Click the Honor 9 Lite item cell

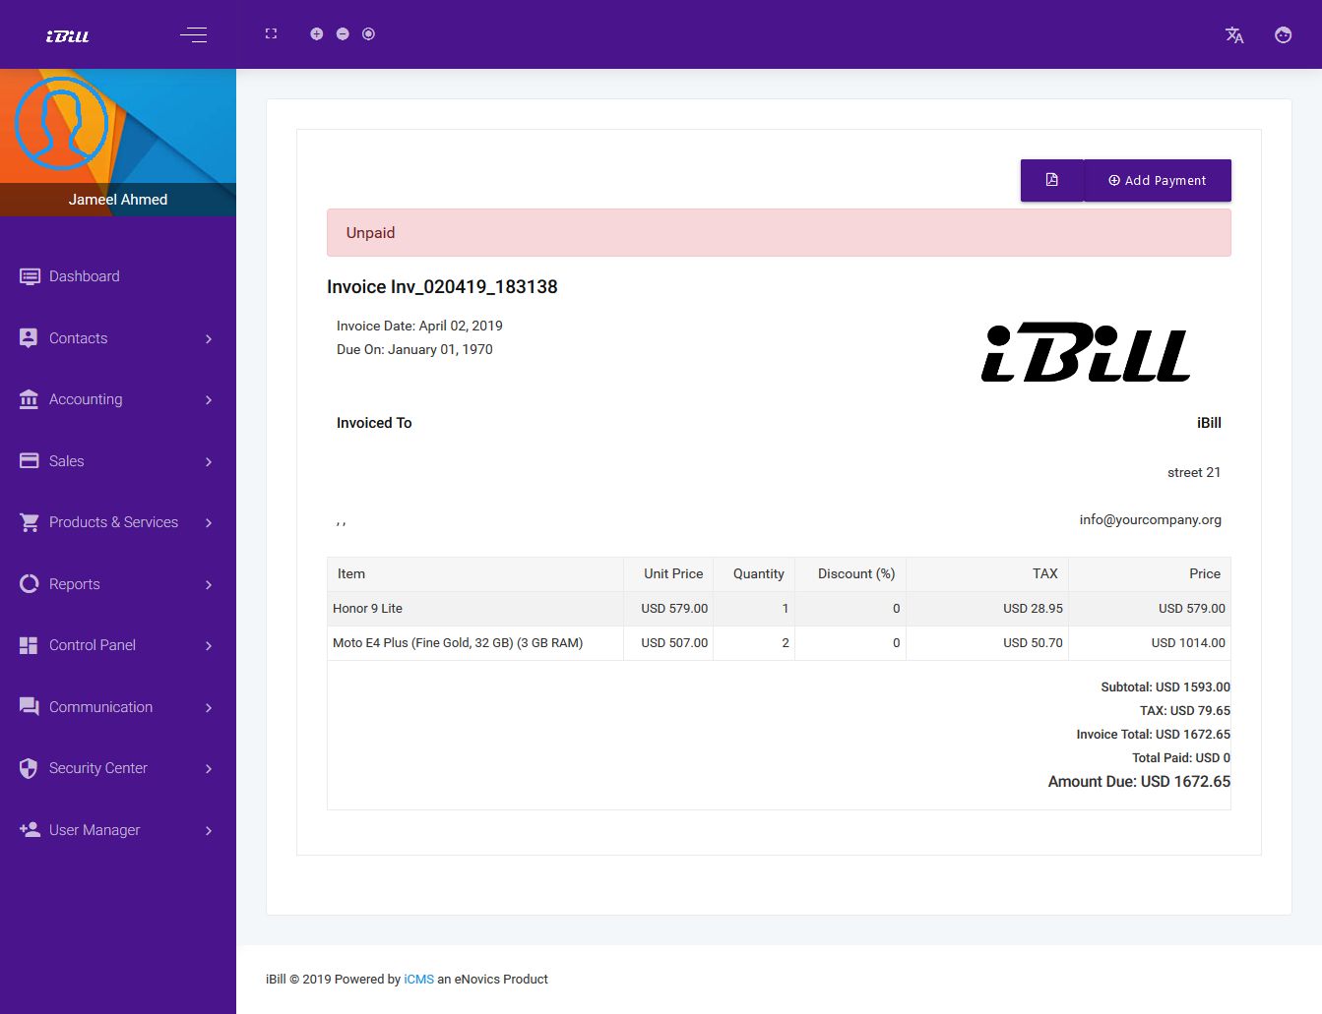point(475,609)
